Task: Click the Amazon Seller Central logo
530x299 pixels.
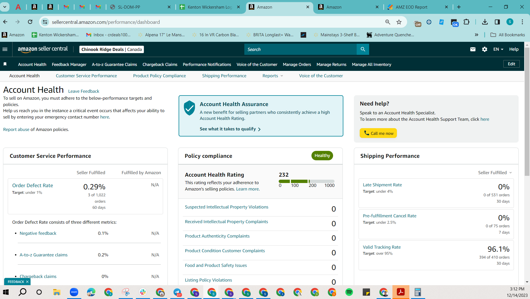Action: [43, 49]
